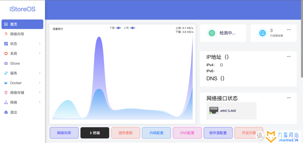Click the 下载: 3.8 KB/s readout
This screenshot has width=303, height=143.
(185, 32)
